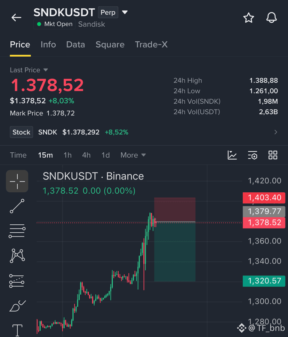
Task: Click the 24h Vol(SNDK) value 1,98M
Action: point(268,101)
